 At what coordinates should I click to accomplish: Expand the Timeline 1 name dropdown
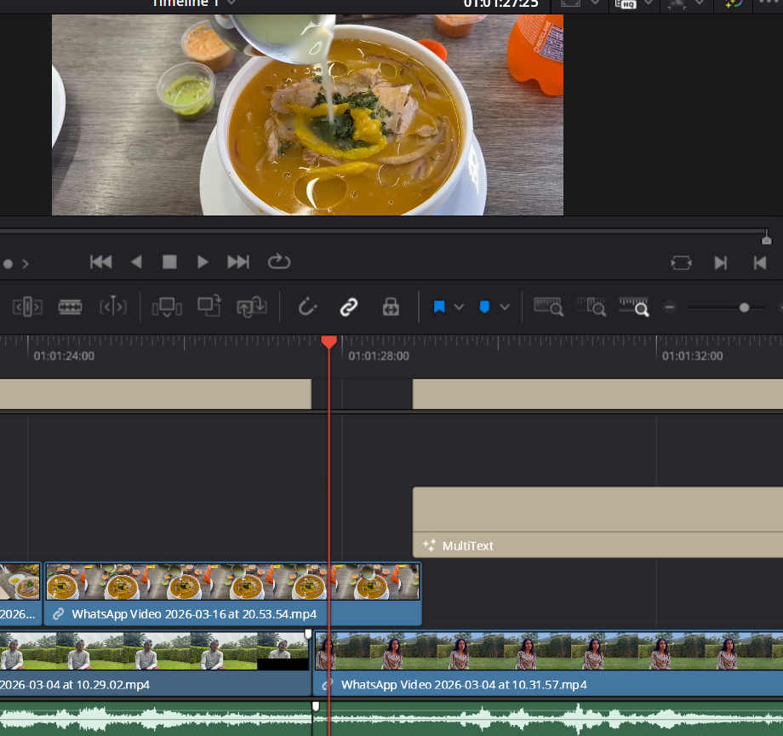click(x=231, y=3)
